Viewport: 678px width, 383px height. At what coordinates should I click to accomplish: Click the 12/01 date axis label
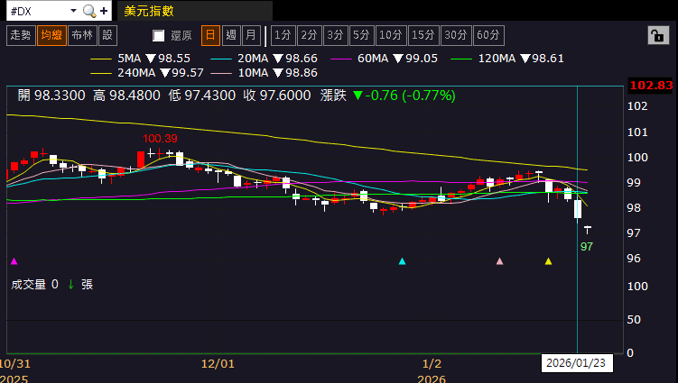218,363
